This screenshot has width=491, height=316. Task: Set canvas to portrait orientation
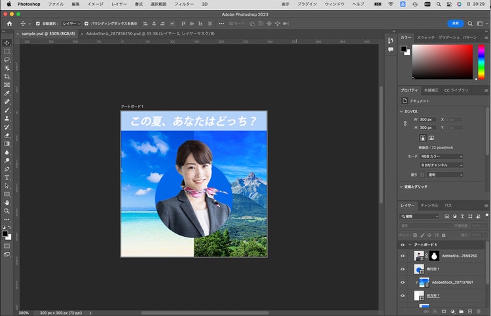[423, 138]
